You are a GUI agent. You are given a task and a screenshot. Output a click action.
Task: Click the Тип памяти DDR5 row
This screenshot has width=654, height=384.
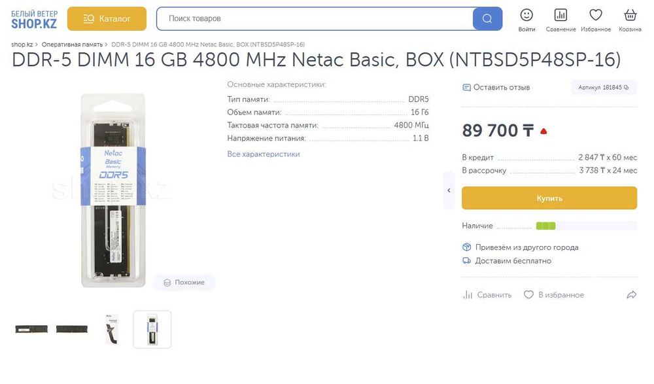pos(328,99)
